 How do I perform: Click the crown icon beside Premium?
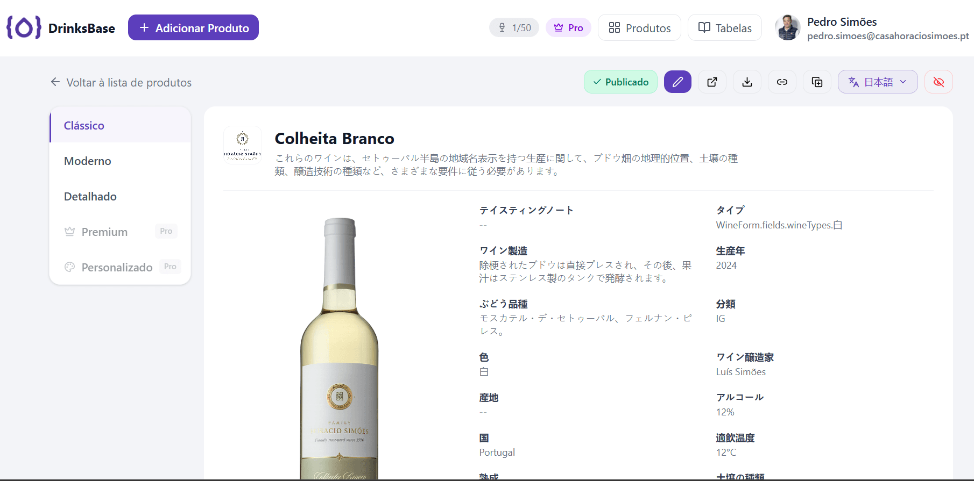point(69,232)
